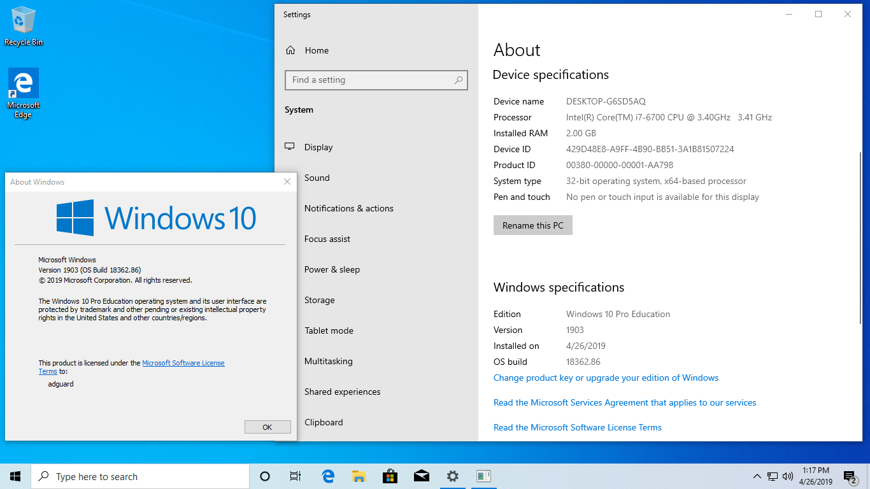Open the Microsoft Services Agreement link
The image size is (870, 489).
click(625, 402)
